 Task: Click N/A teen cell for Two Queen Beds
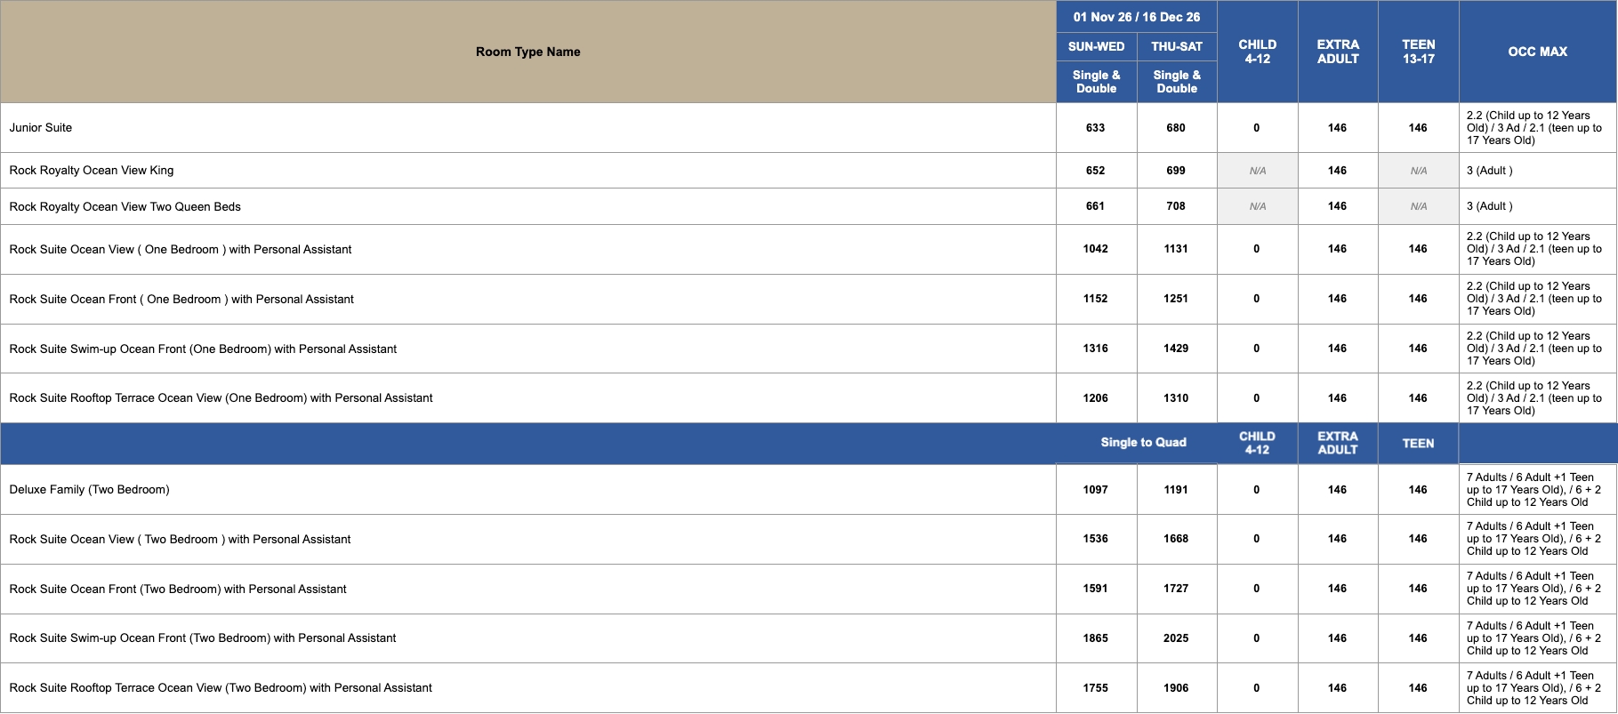pyautogui.click(x=1418, y=206)
